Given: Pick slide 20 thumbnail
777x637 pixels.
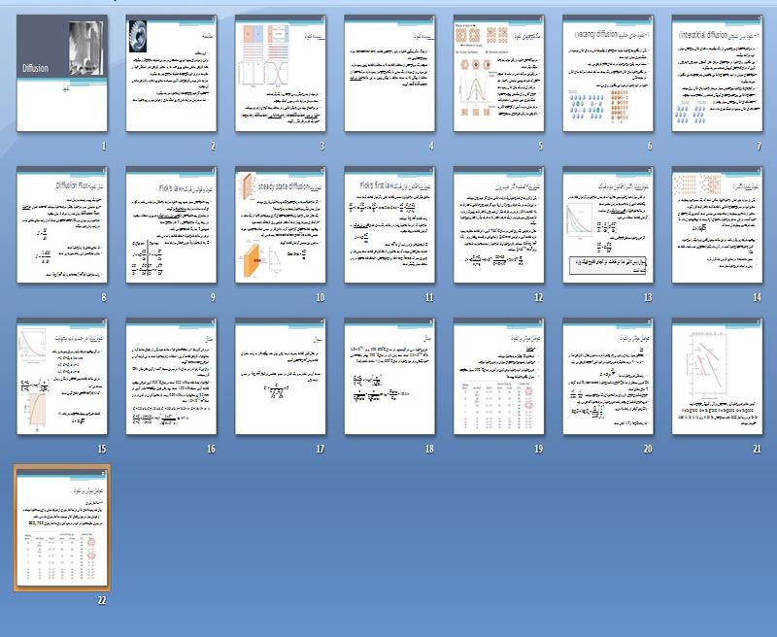Looking at the screenshot, I should (607, 377).
